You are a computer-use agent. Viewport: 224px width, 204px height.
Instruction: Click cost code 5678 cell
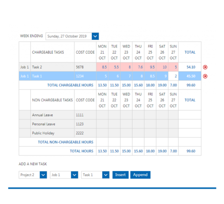85,67
